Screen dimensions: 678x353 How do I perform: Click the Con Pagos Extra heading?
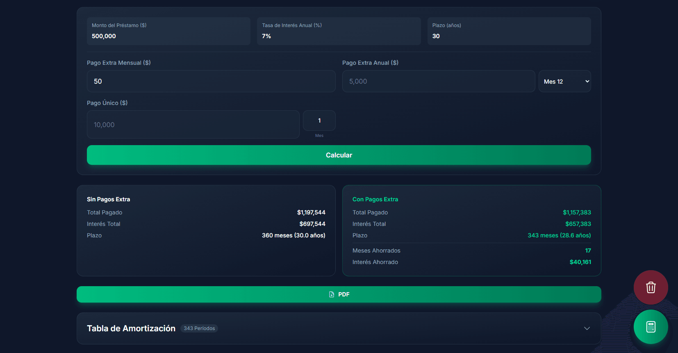(x=375, y=199)
